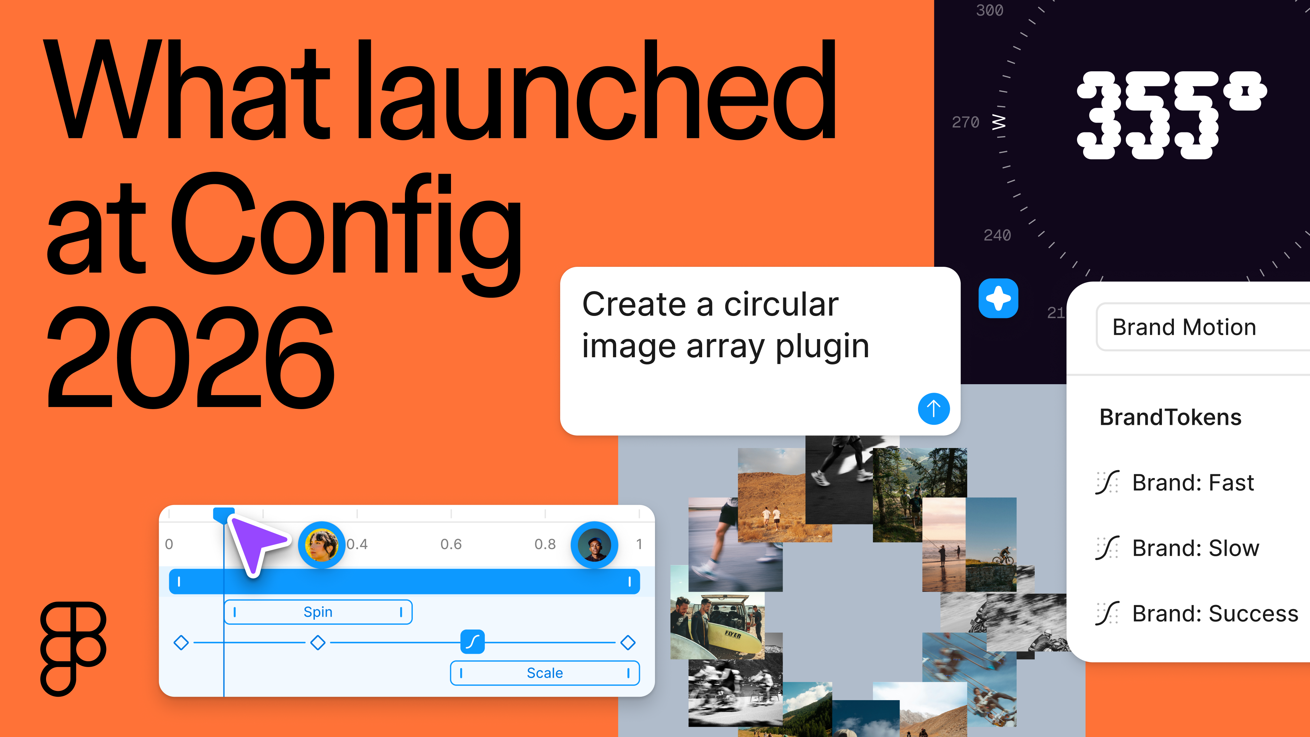Image resolution: width=1310 pixels, height=737 pixels.
Task: Open the fishermen at sunset beach photo
Action: (944, 544)
